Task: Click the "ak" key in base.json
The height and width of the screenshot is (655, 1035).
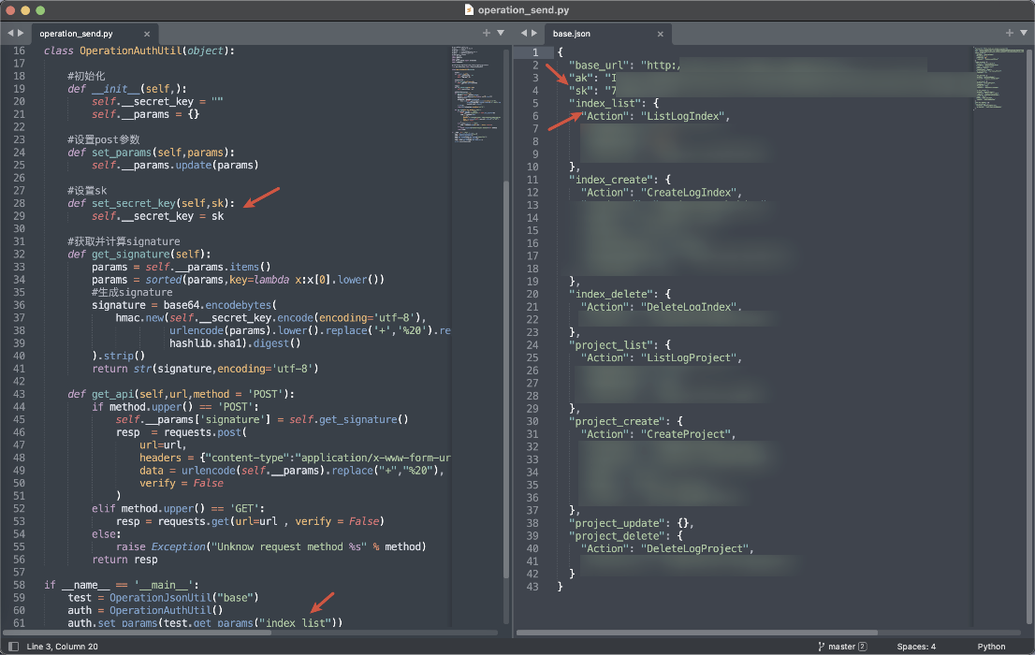Action: (x=581, y=78)
